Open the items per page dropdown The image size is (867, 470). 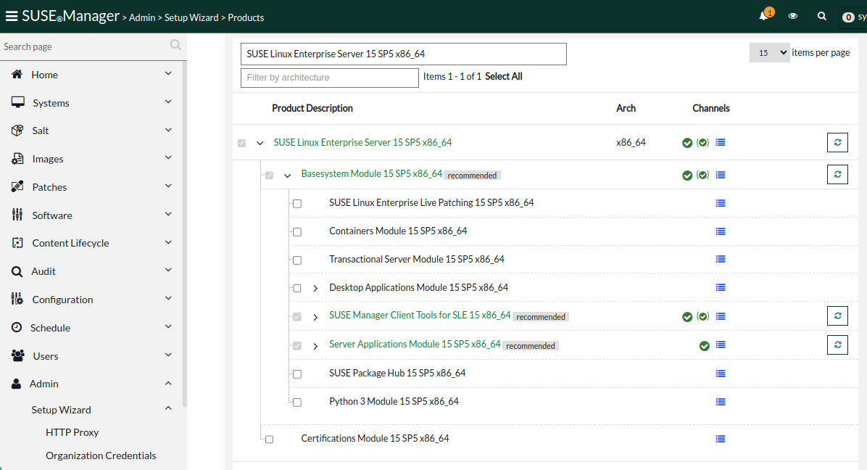769,53
